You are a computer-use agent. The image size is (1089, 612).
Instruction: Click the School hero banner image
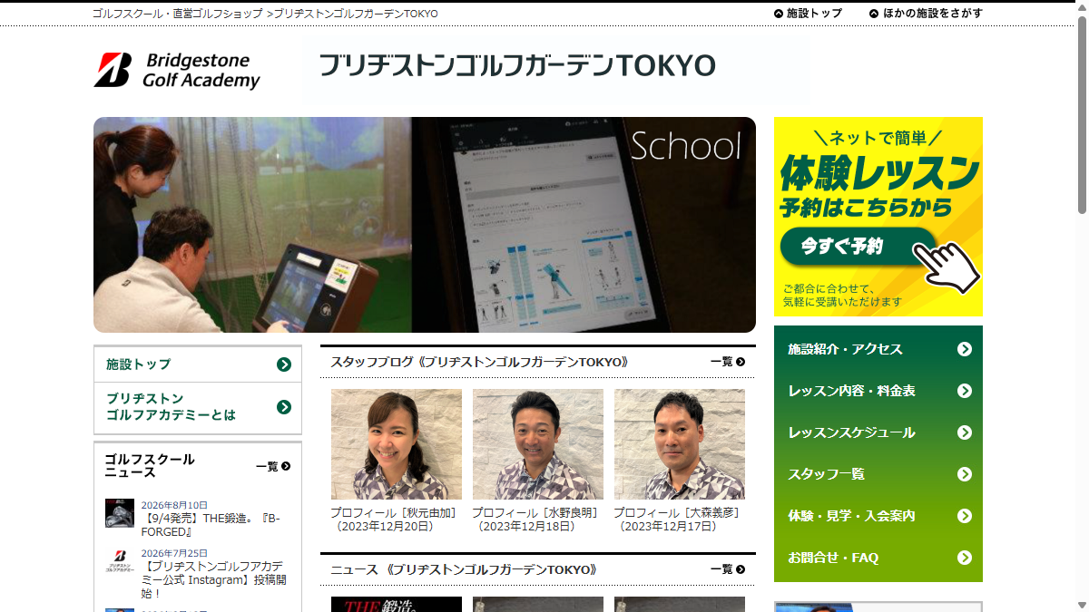point(425,225)
